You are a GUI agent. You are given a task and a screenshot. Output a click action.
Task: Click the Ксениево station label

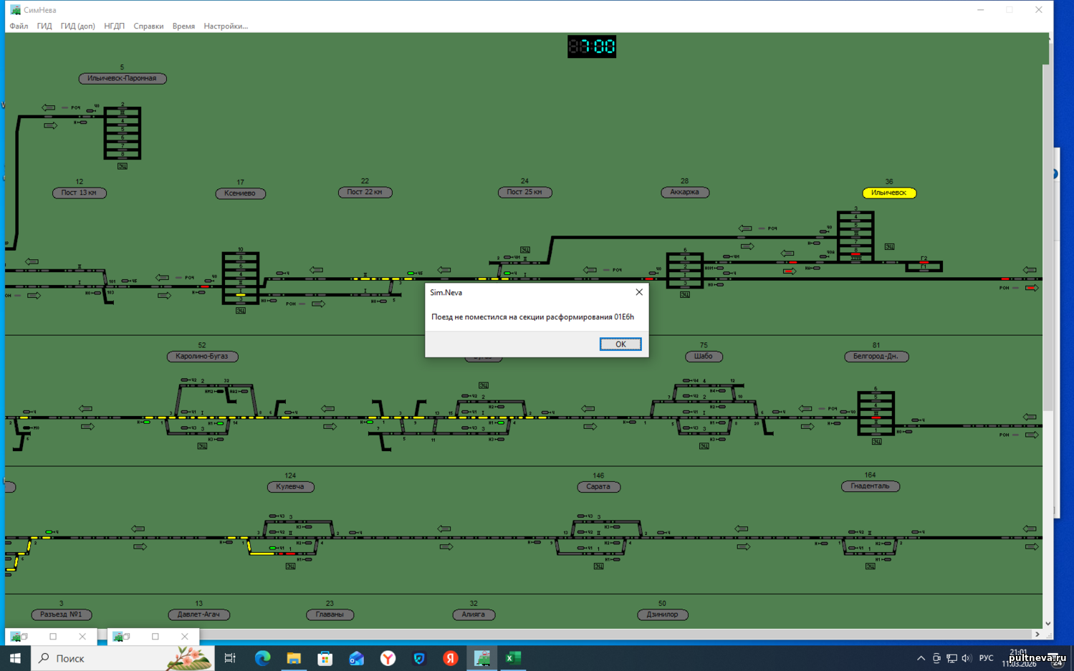point(240,193)
